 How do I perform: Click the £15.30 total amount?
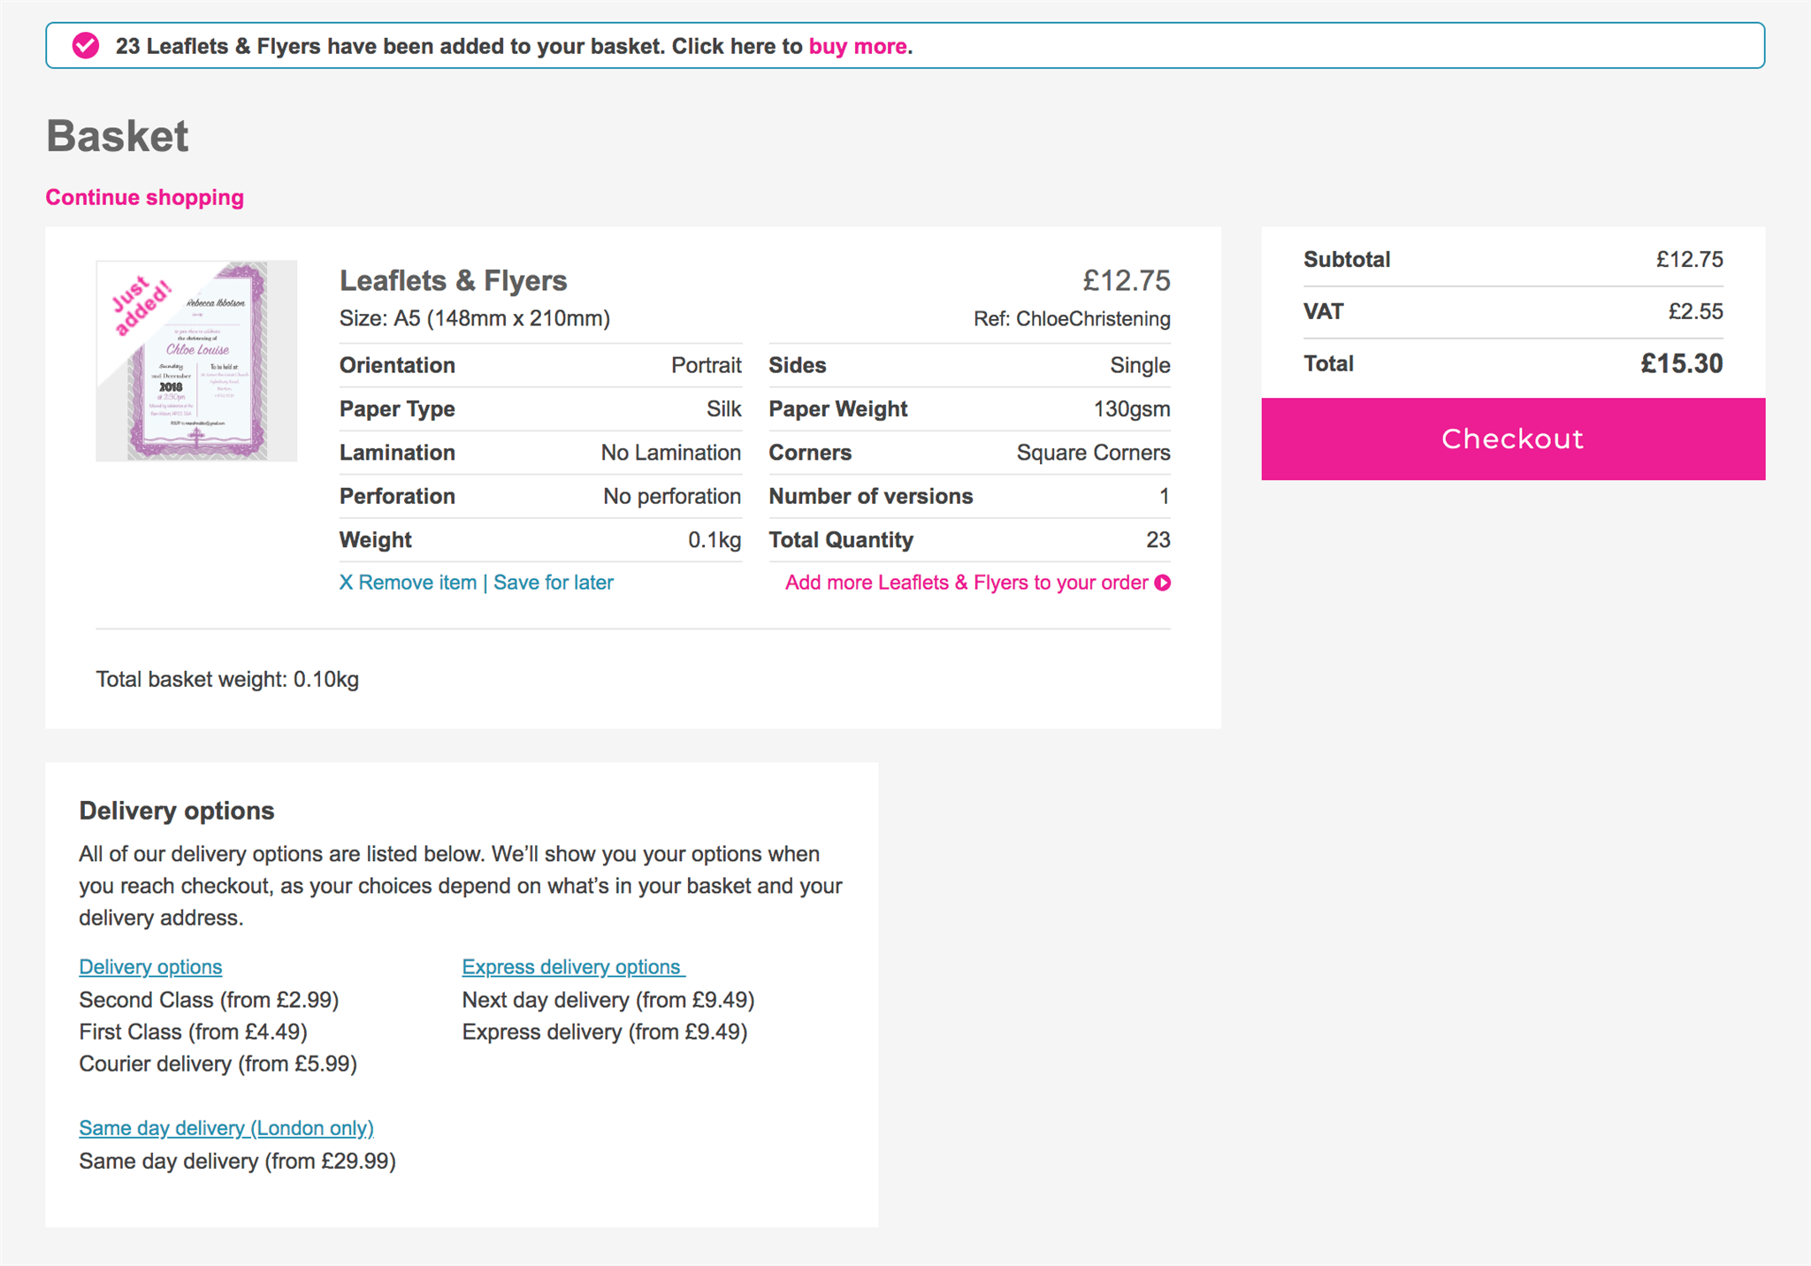[1681, 363]
